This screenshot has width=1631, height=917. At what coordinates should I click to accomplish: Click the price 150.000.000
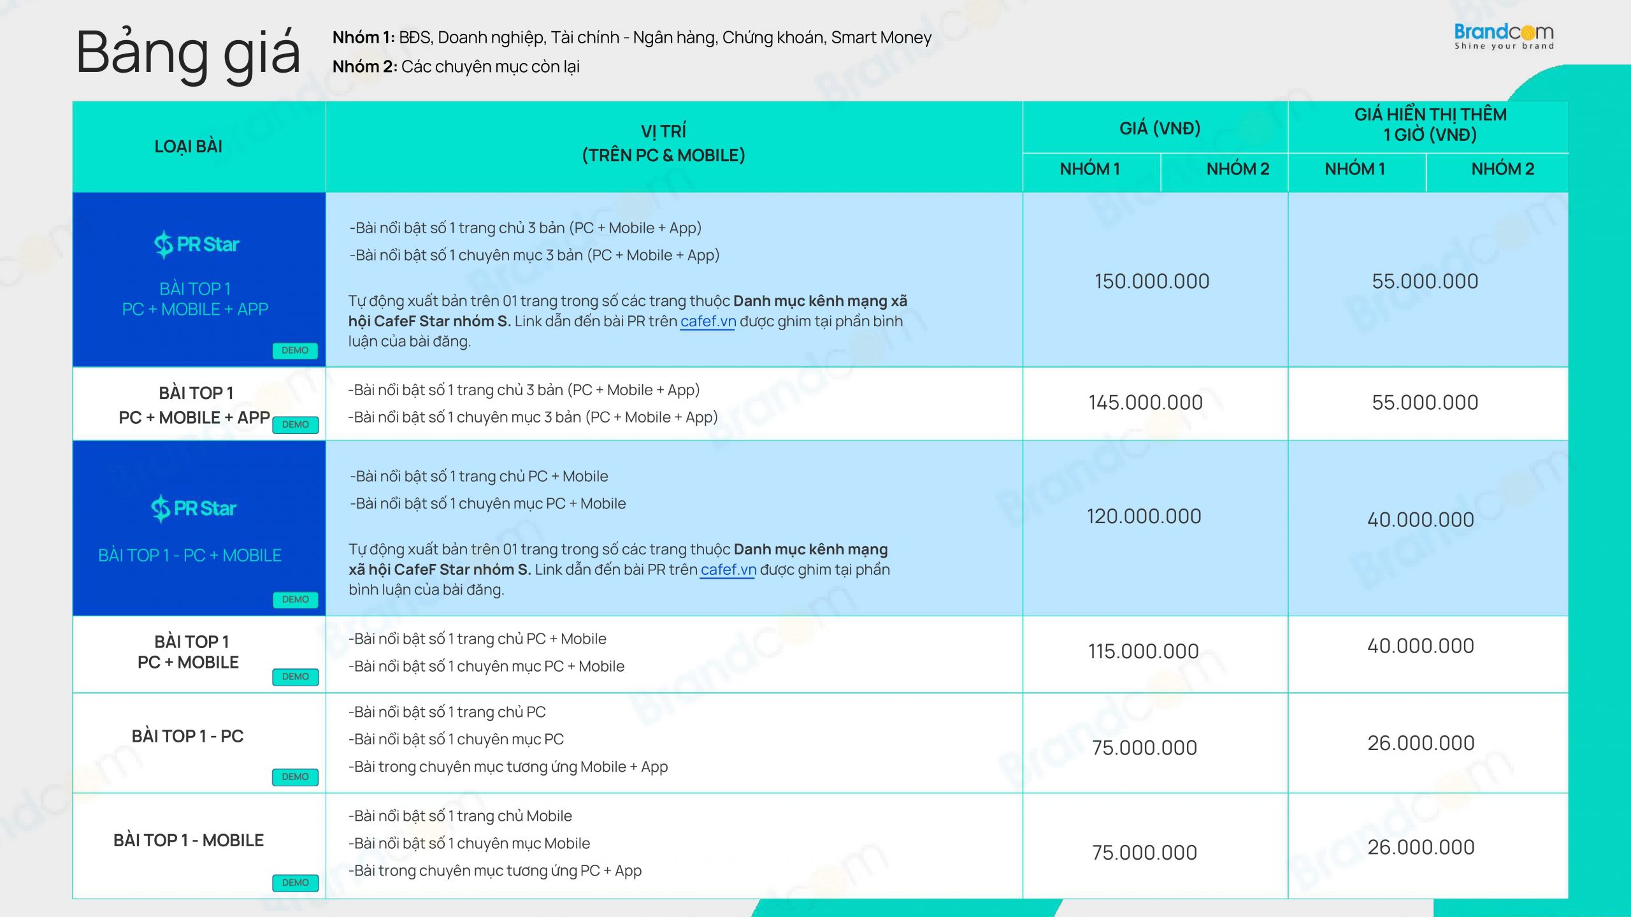pyautogui.click(x=1152, y=282)
